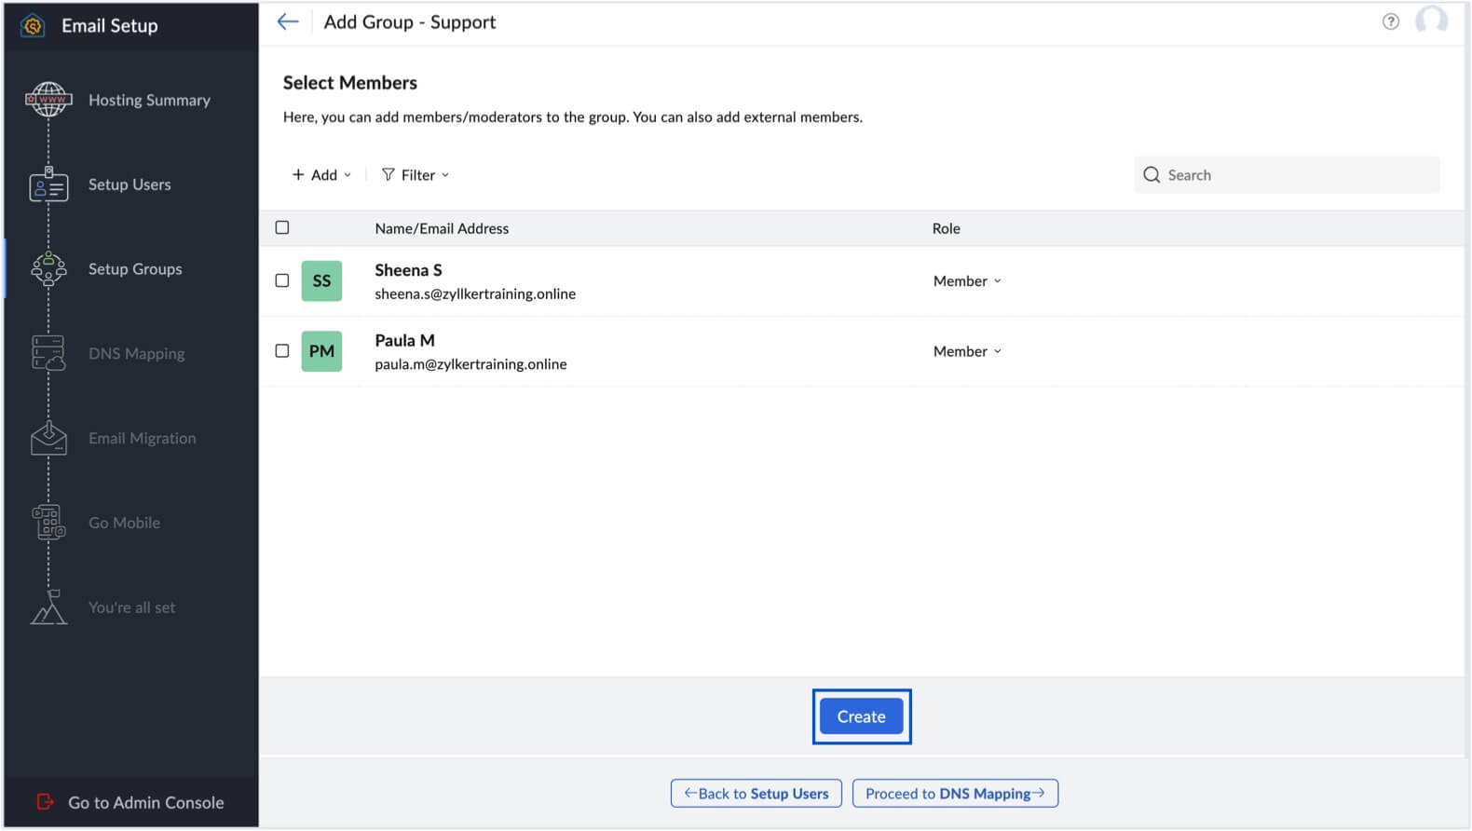This screenshot has width=1472, height=831.
Task: Expand the Add dropdown
Action: pos(321,175)
